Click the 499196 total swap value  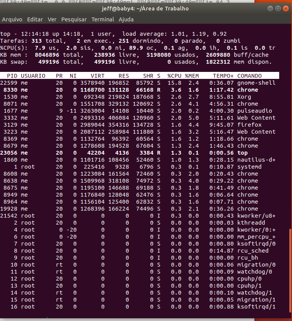[48, 62]
